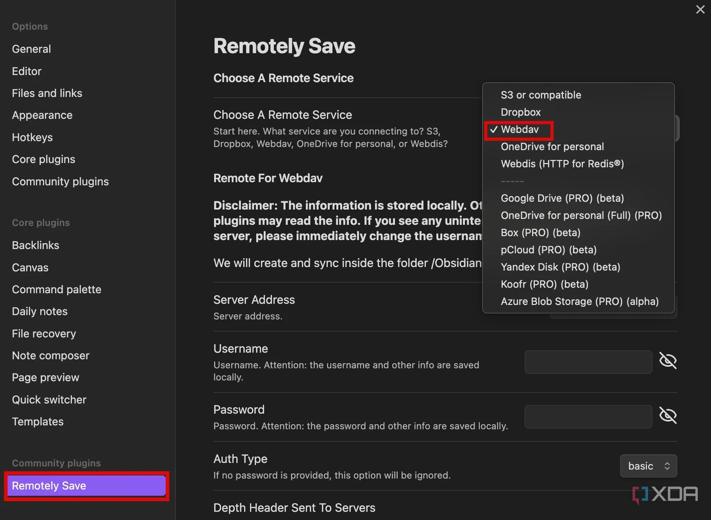
Task: Go to Files and links settings
Action: point(47,93)
